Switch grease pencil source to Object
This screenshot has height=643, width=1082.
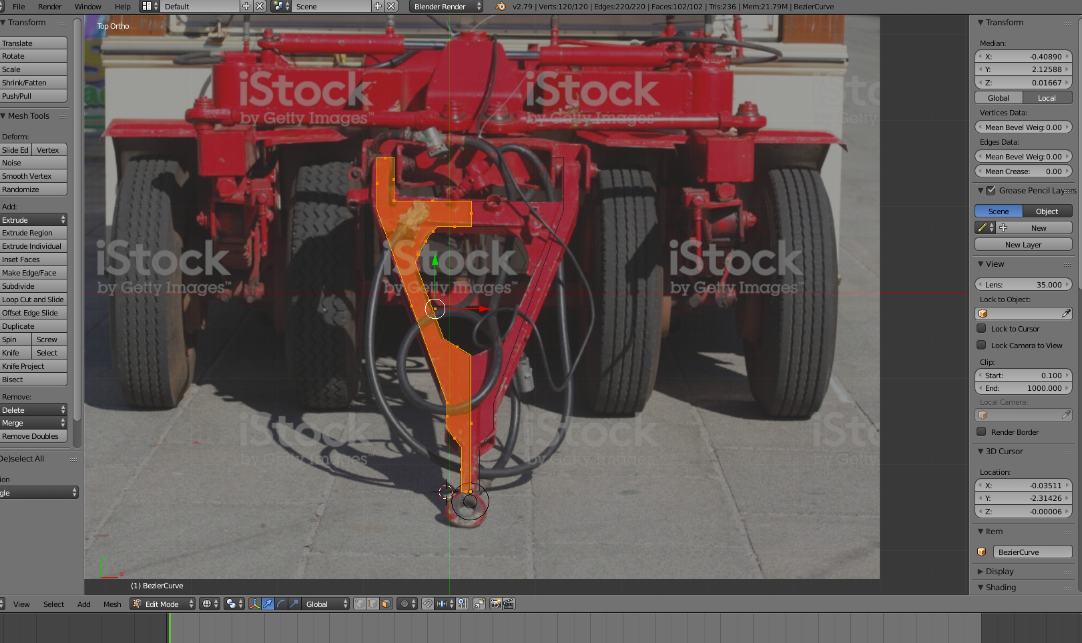pos(1047,211)
